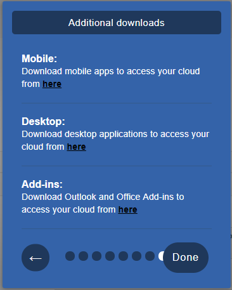Open the mobile apps 'here' link
Image resolution: width=232 pixels, height=290 pixels.
point(52,84)
